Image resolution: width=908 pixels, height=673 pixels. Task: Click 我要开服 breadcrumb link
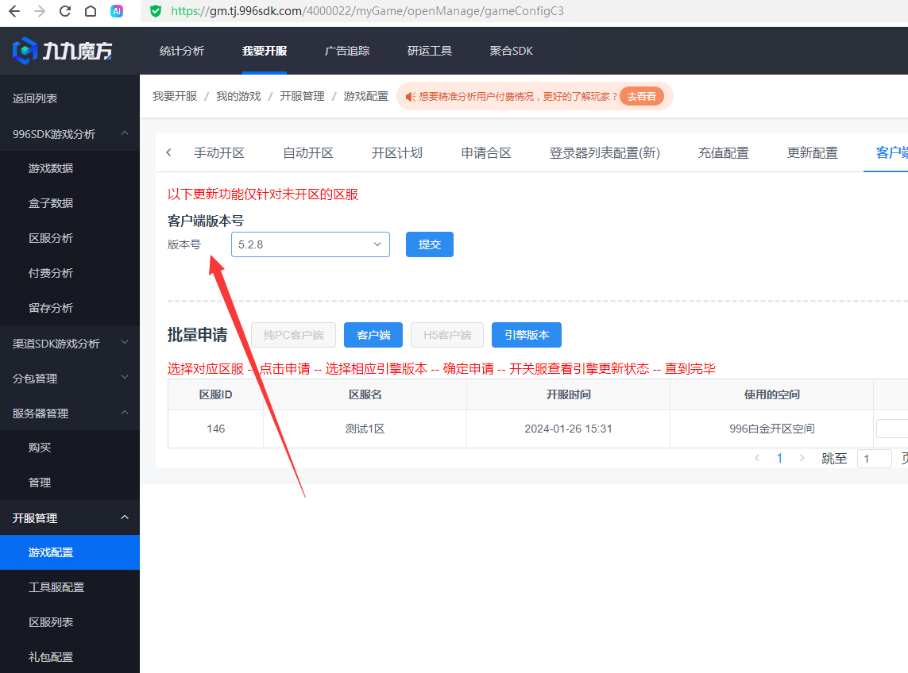click(175, 96)
